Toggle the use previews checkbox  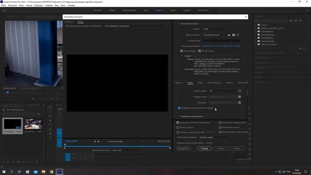click(x=220, y=122)
